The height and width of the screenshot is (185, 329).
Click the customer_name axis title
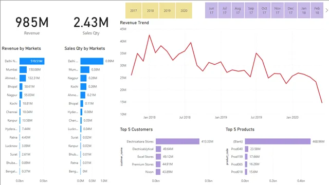pyautogui.click(x=121, y=157)
